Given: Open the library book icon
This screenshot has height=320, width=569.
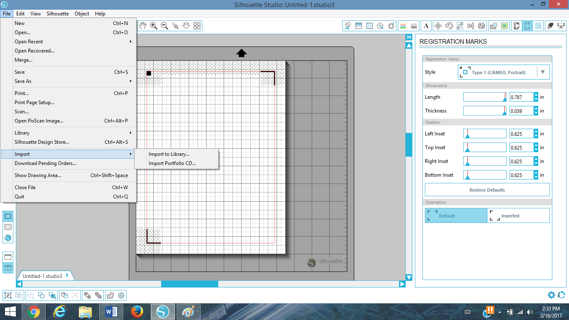Looking at the screenshot, I should click(8, 227).
